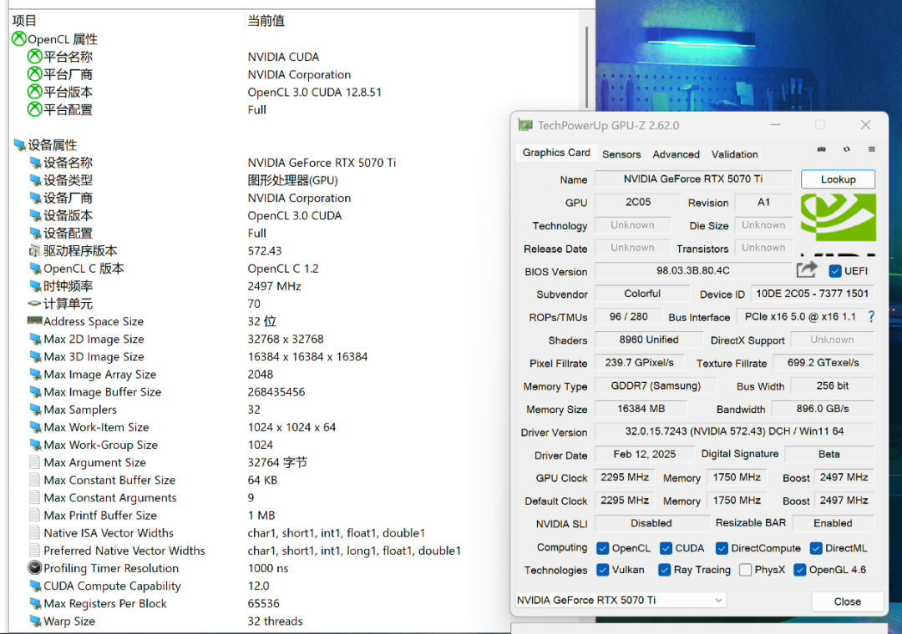Toggle the OpenGL 4.6 checkbox
The height and width of the screenshot is (634, 902).
coord(799,570)
